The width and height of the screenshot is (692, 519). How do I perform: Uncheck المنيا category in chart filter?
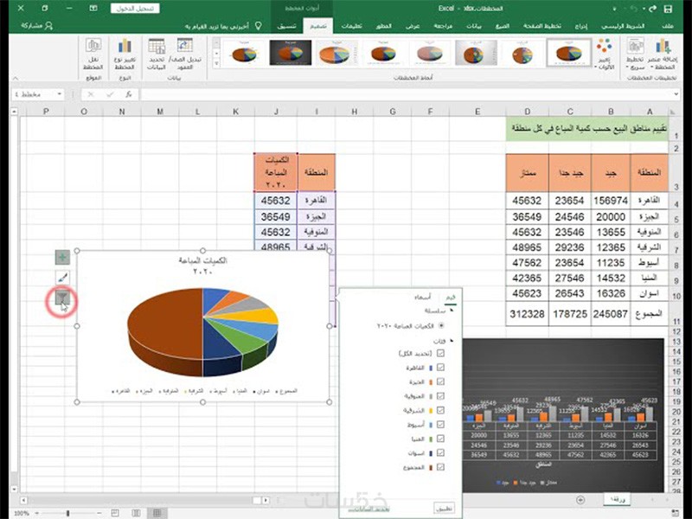point(440,439)
